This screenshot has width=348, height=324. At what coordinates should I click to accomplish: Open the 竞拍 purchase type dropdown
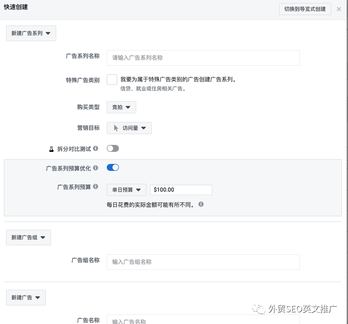click(x=121, y=107)
